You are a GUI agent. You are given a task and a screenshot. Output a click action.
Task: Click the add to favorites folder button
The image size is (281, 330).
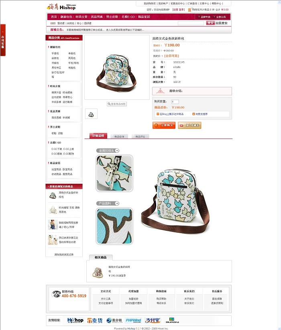click(189, 125)
